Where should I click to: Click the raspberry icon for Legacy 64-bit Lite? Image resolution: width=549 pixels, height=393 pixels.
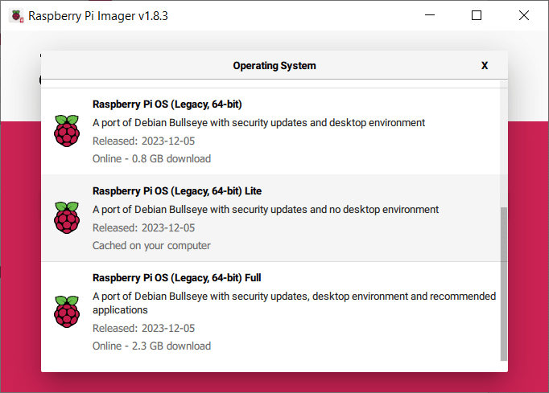pos(67,218)
